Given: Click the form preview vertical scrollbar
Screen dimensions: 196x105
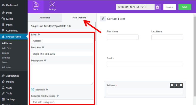Looking at the screenshot, I should coord(195,56).
